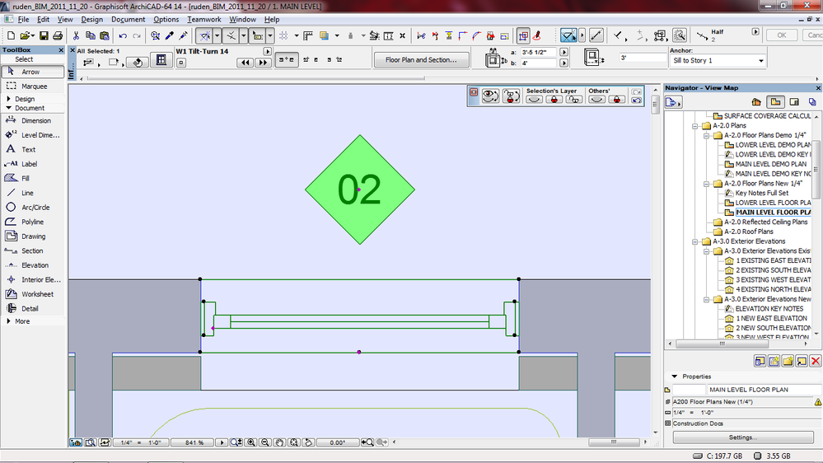Choose the Marquee tool

pyautogui.click(x=33, y=86)
